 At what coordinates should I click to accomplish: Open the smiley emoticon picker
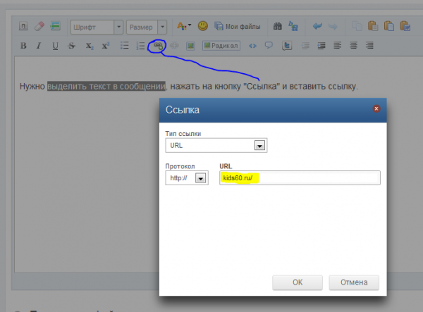(x=202, y=27)
